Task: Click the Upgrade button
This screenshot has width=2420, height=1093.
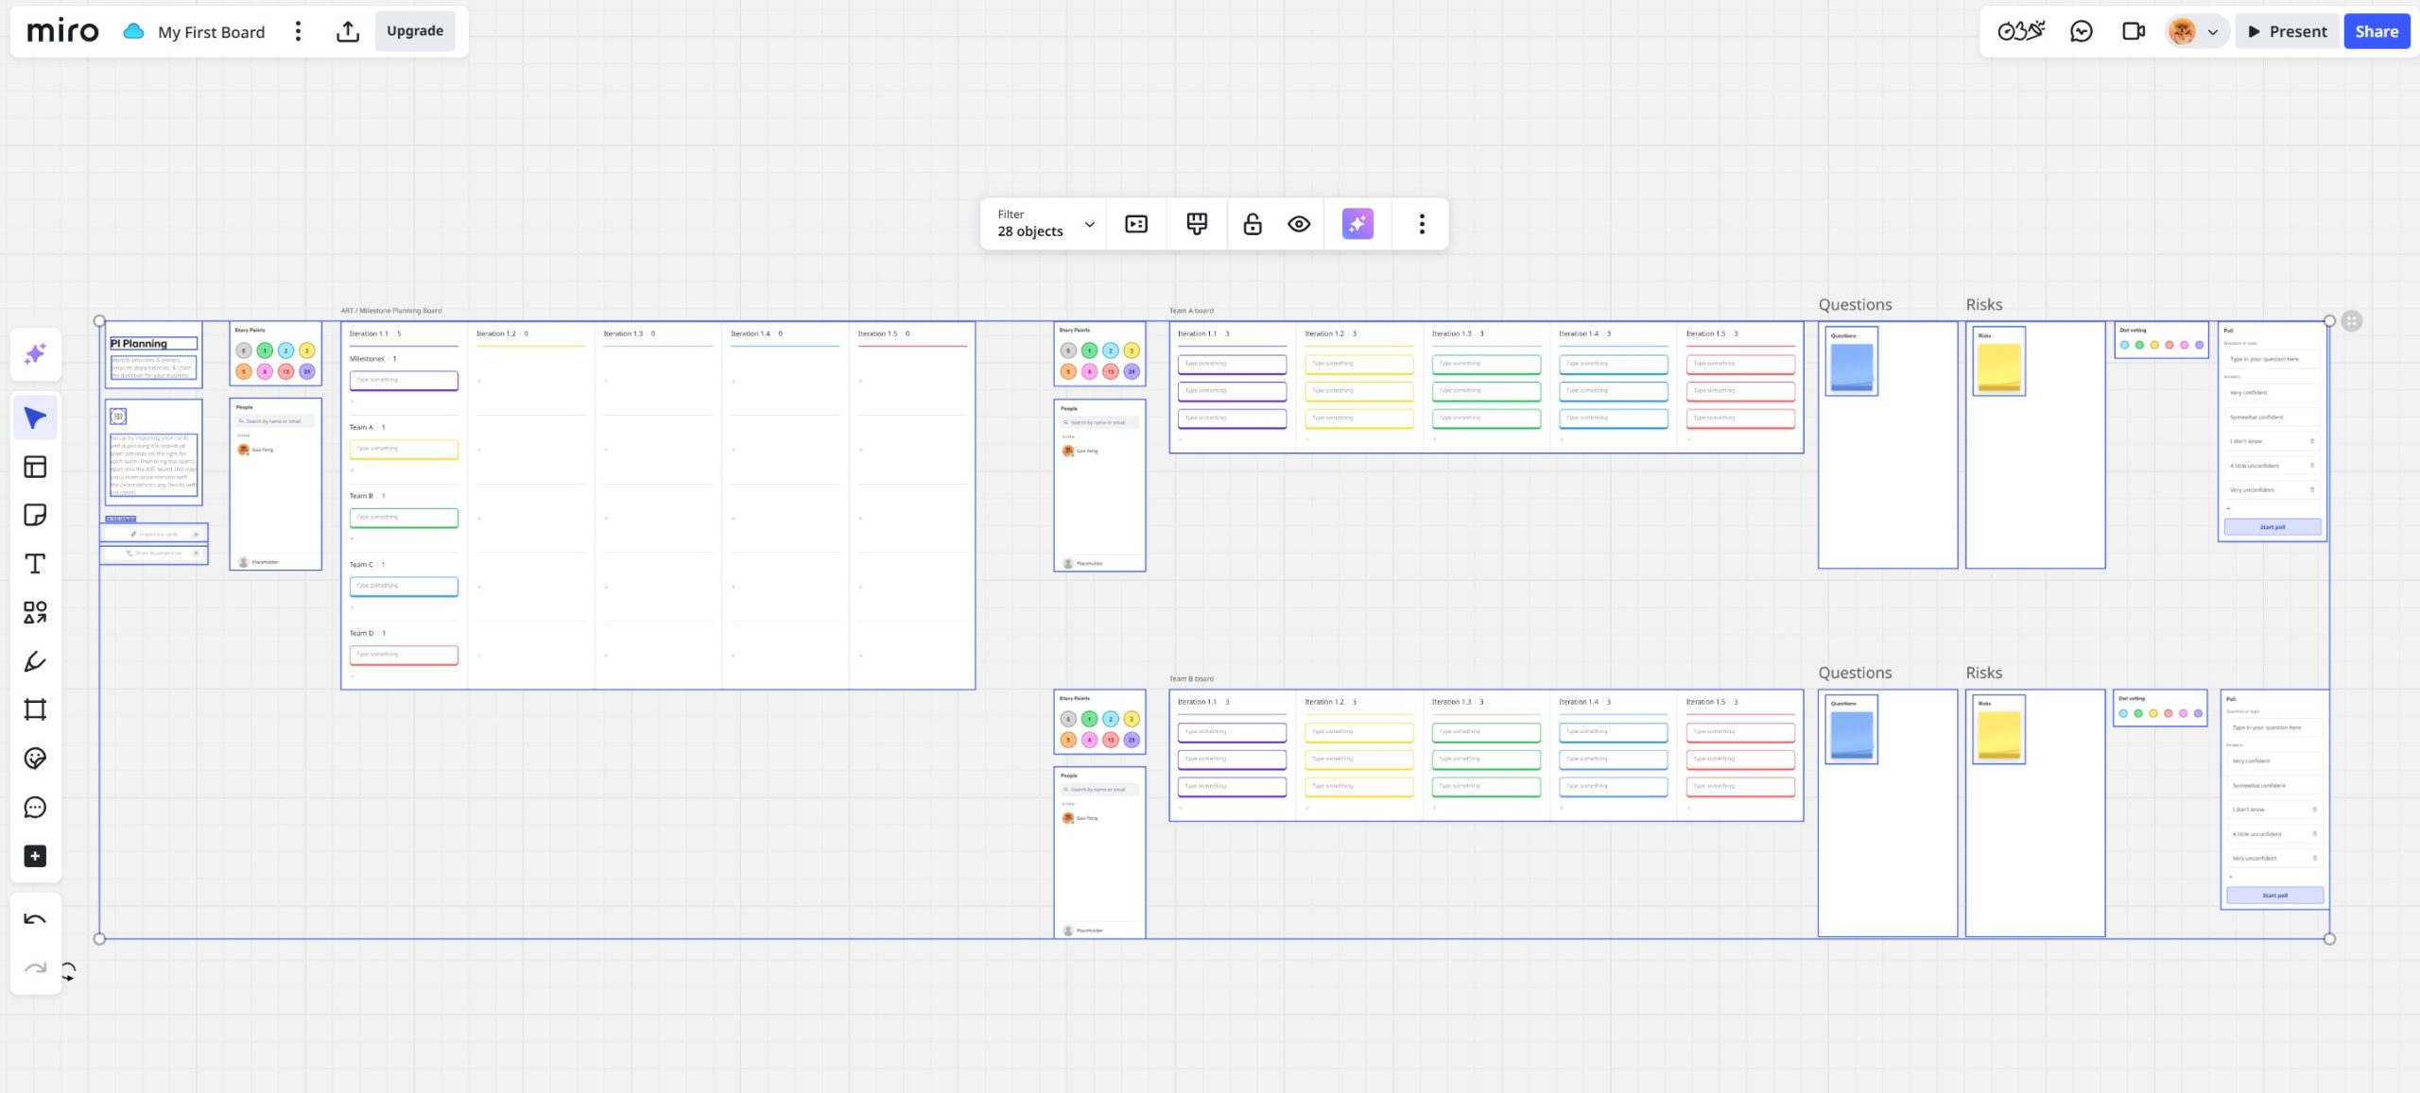Action: (x=414, y=31)
